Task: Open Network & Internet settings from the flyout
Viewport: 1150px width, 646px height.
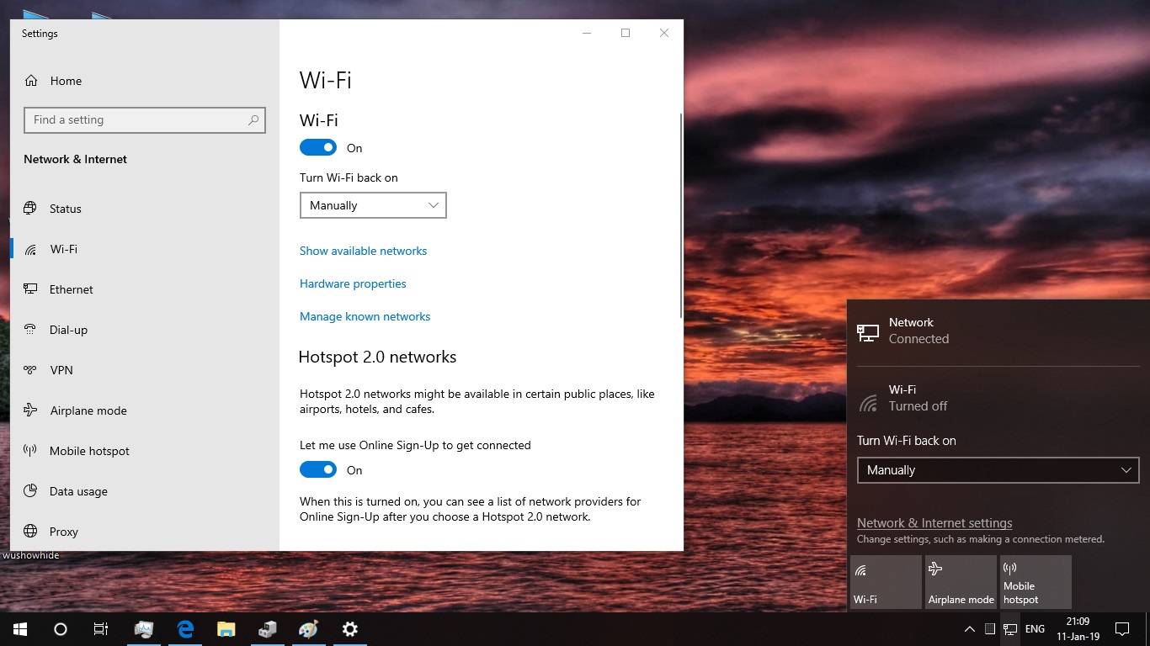Action: 934,522
